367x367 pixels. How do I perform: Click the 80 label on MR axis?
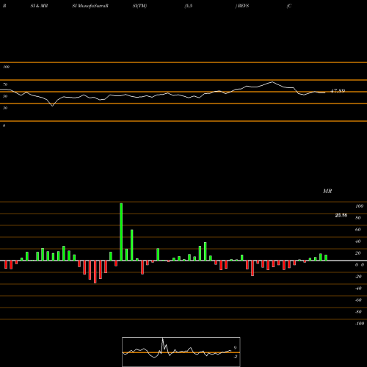358,218
